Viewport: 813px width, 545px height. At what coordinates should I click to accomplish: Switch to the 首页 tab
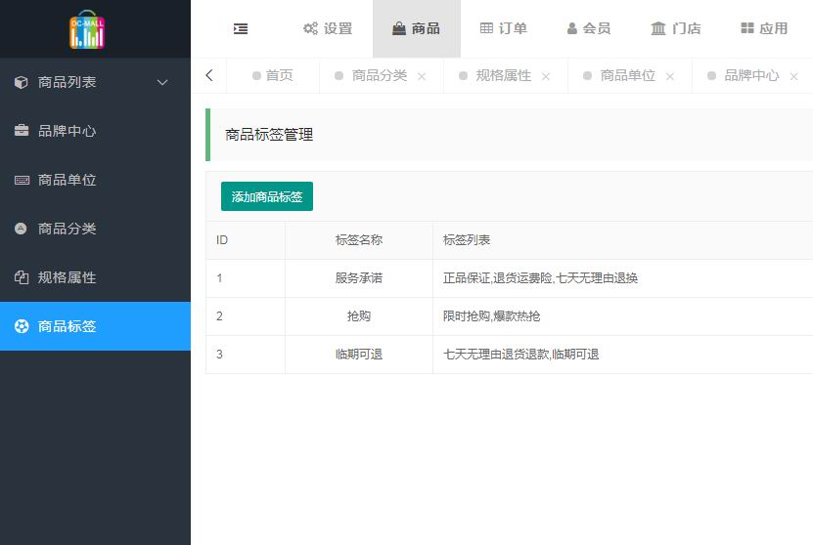(273, 75)
